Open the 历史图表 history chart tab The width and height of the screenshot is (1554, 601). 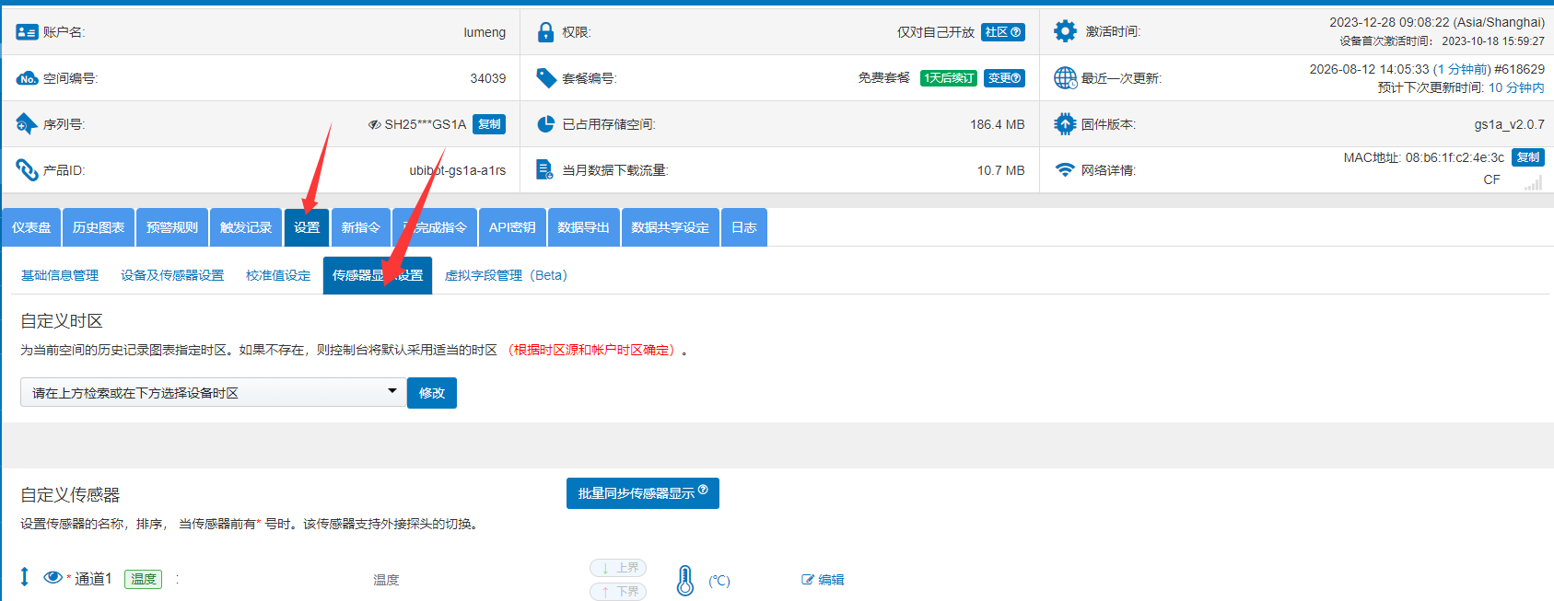pyautogui.click(x=99, y=227)
